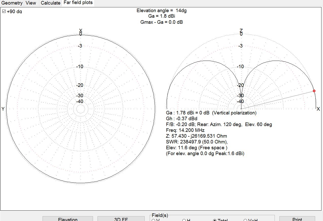Click the -10 label in the azimuth plot

[x=80, y=67]
